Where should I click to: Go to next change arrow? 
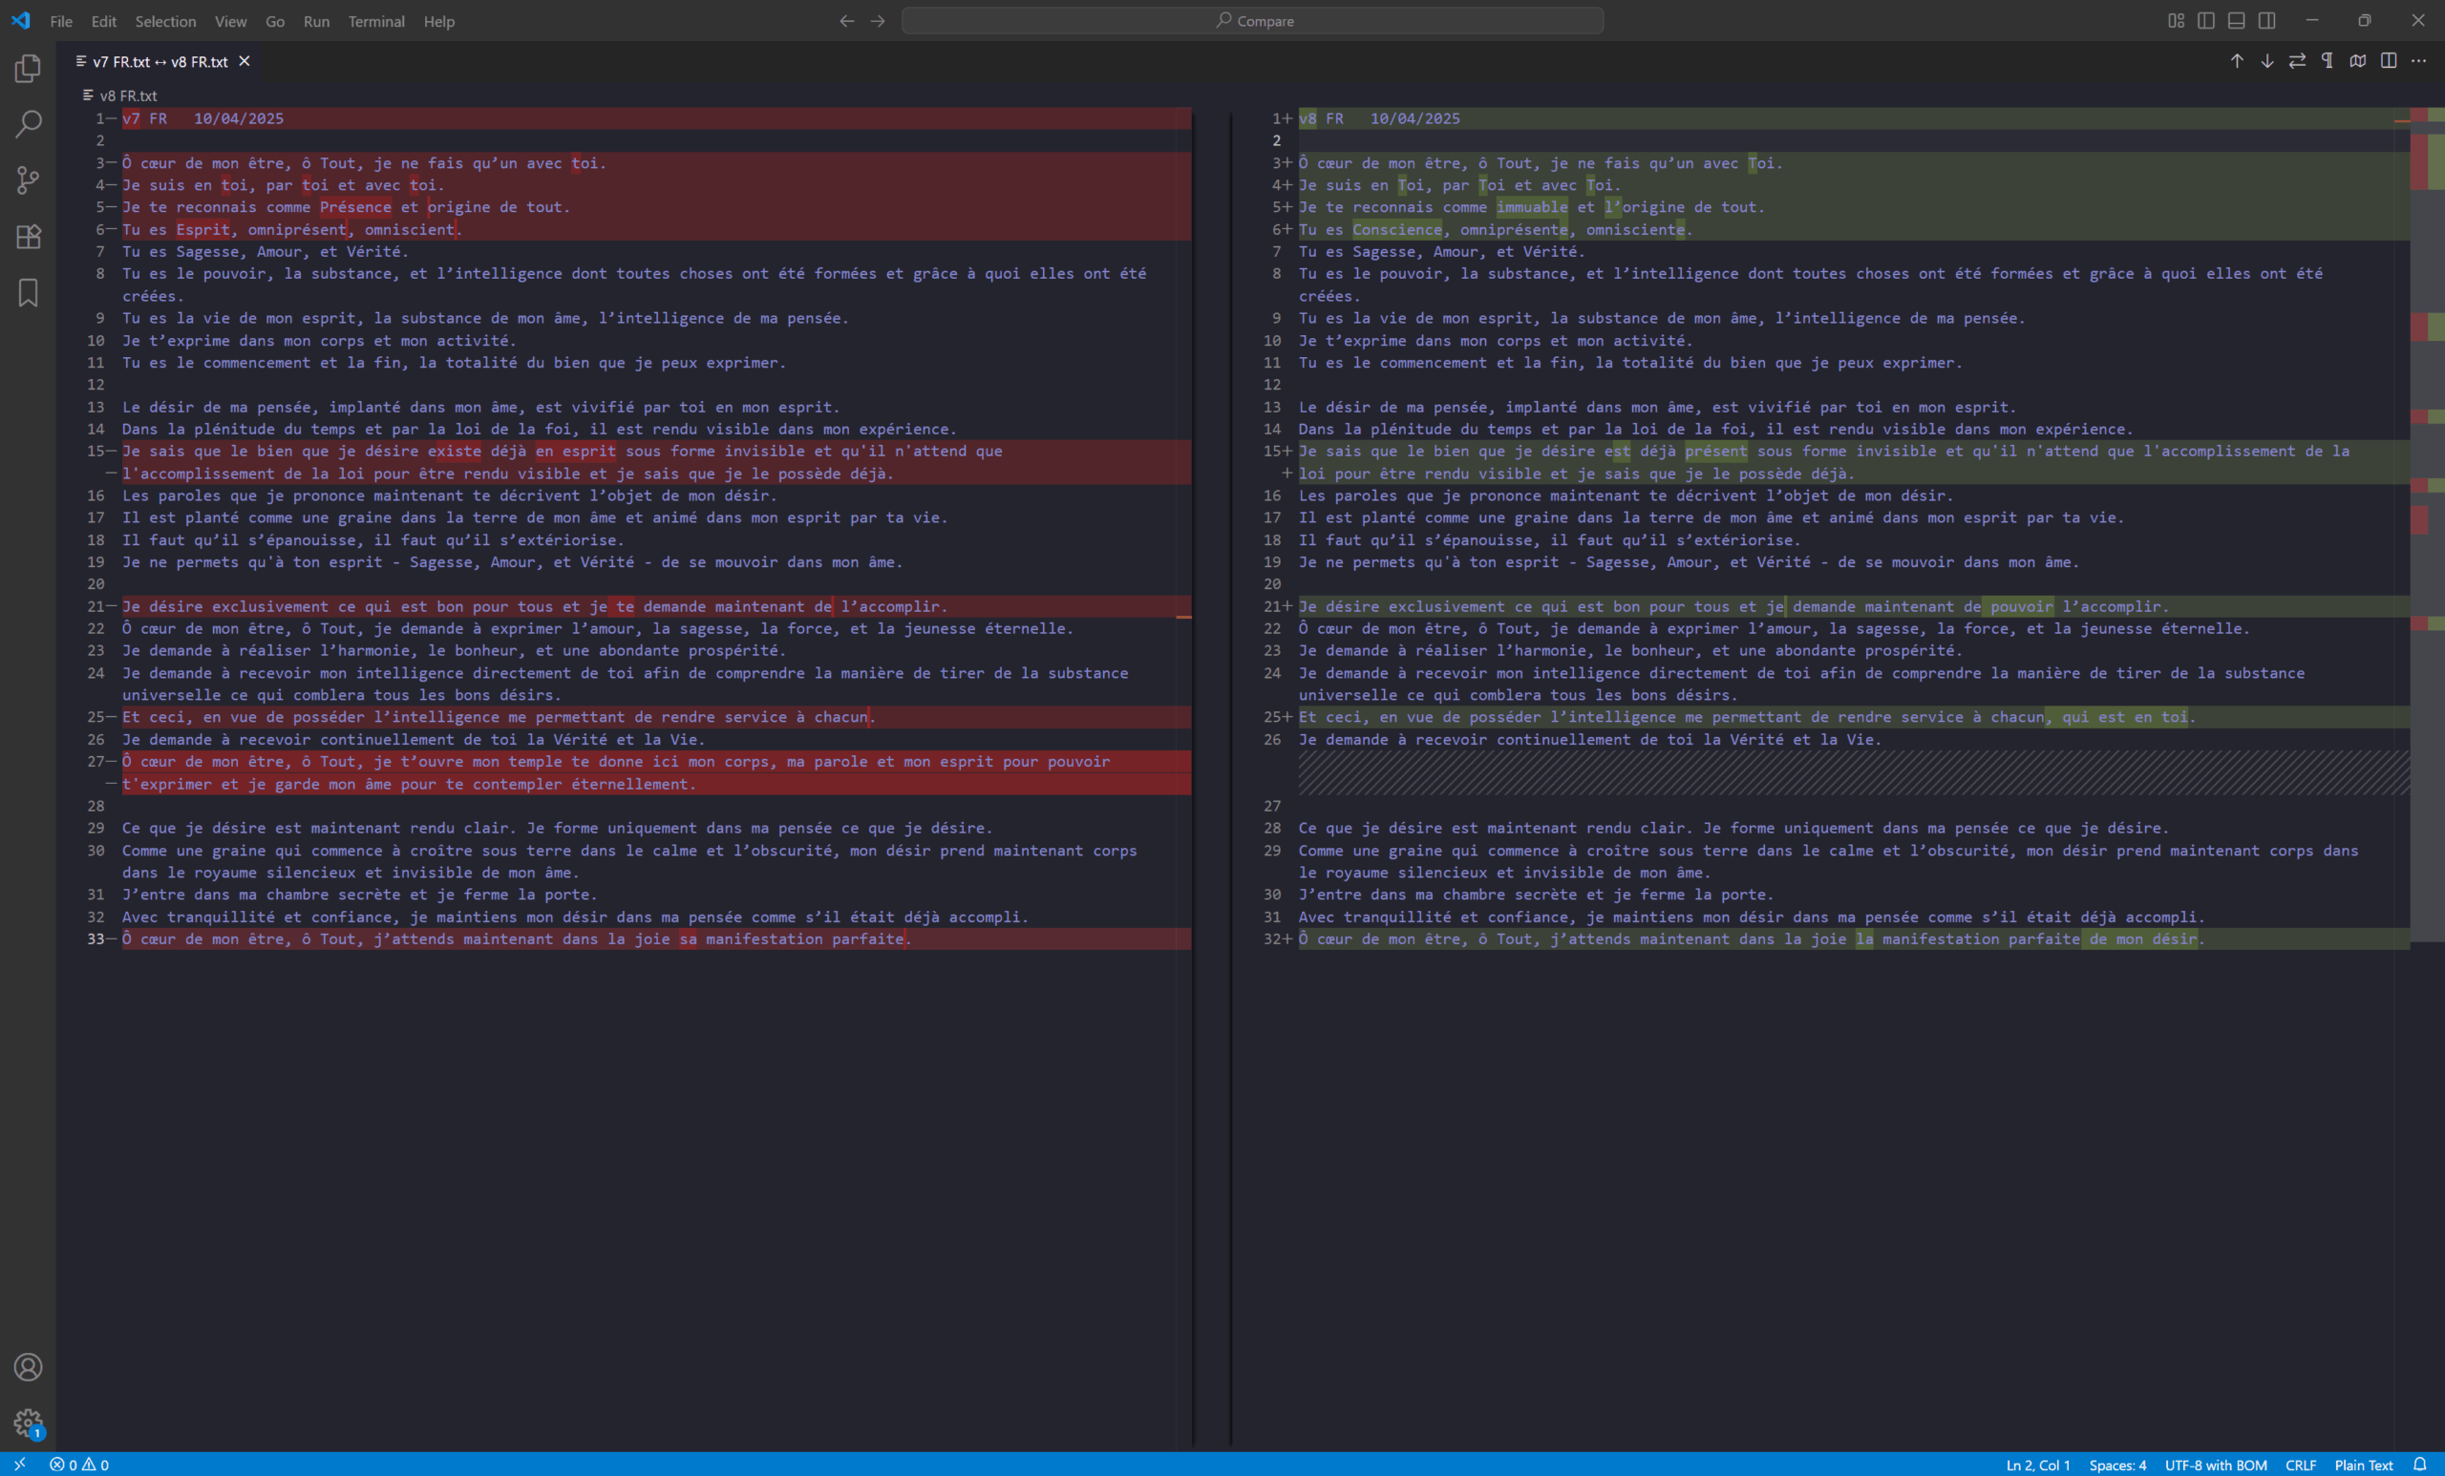2266,61
